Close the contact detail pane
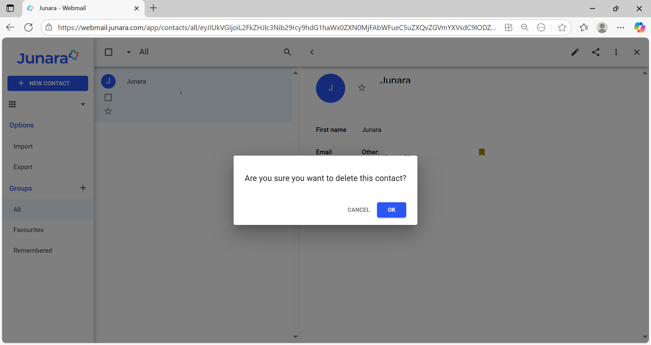This screenshot has width=651, height=345. (637, 52)
